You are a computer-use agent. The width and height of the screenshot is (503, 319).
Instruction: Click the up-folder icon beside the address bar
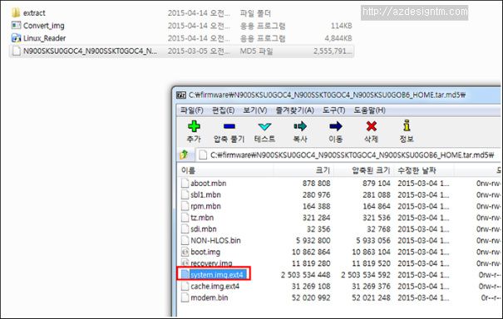click(184, 155)
